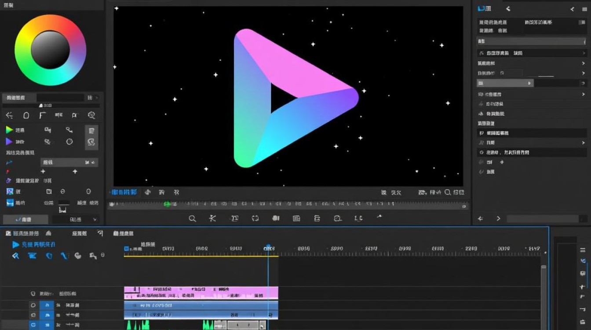Toggle the blue lock button on second blue track
The width and height of the screenshot is (591, 330).
pyautogui.click(x=47, y=315)
